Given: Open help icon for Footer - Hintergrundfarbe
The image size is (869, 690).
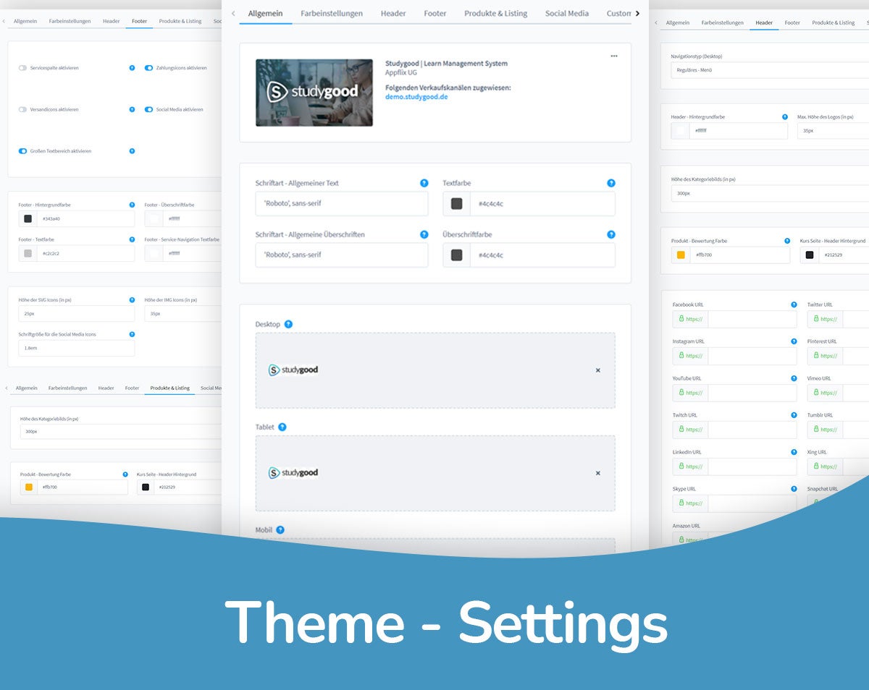Looking at the screenshot, I should [132, 205].
